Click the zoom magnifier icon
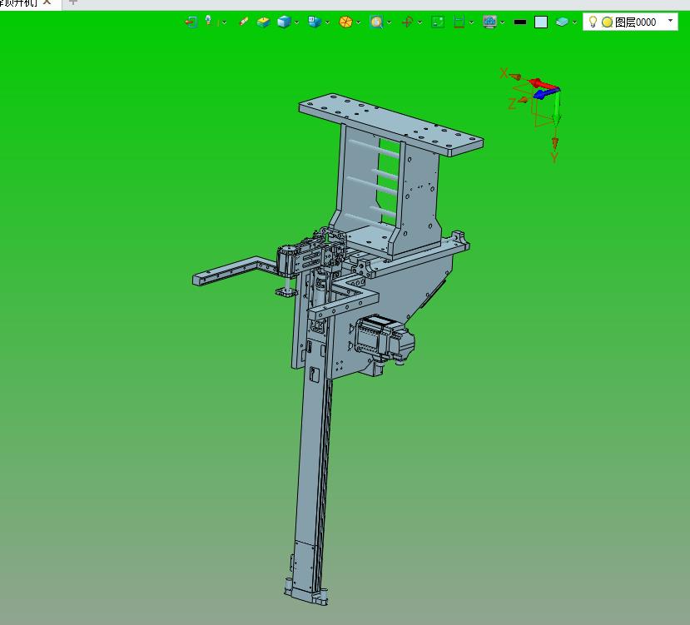Image resolution: width=690 pixels, height=625 pixels. tap(376, 22)
